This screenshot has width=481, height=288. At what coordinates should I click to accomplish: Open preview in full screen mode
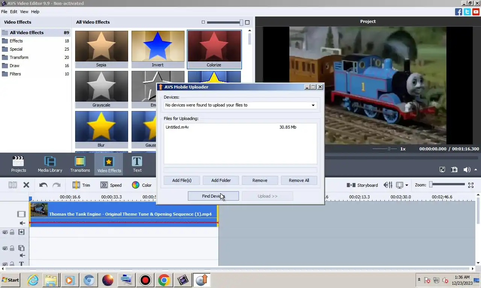tap(442, 169)
